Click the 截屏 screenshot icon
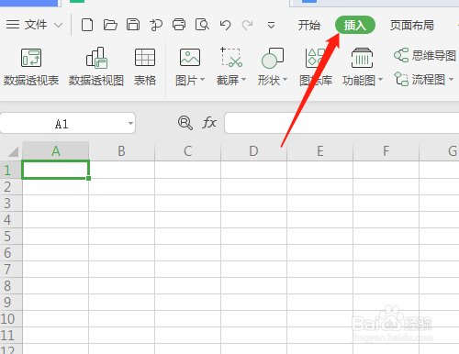459x354 pixels. pos(231,58)
